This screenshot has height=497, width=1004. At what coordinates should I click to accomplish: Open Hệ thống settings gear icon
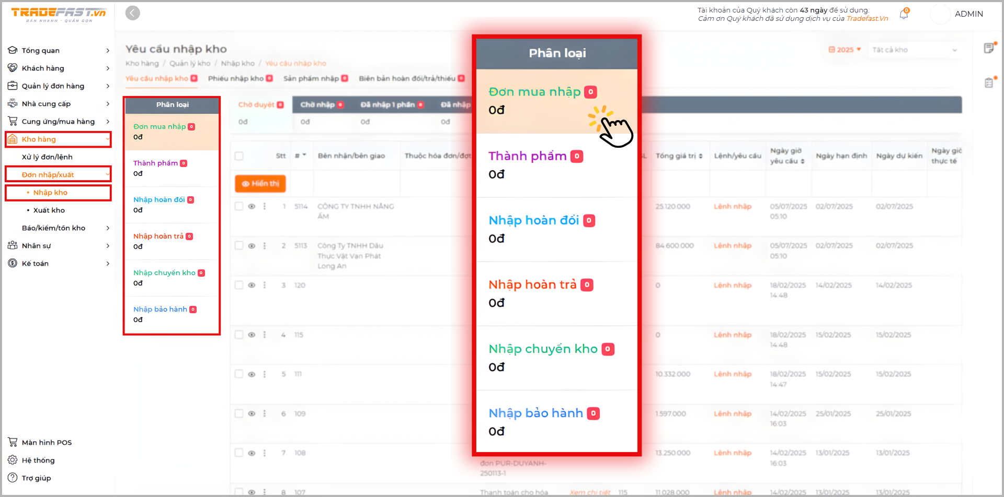click(x=13, y=460)
